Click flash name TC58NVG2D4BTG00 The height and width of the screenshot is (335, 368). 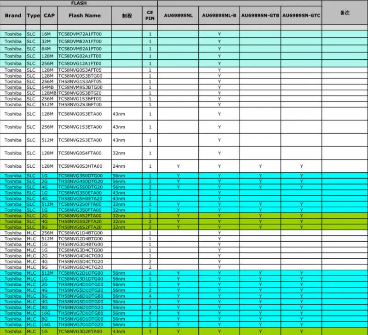tap(80, 238)
